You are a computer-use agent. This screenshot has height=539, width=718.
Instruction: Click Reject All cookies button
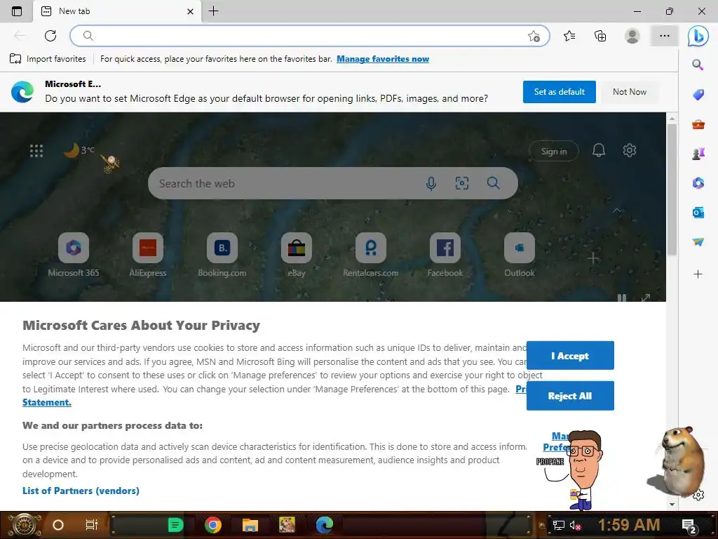[570, 396]
